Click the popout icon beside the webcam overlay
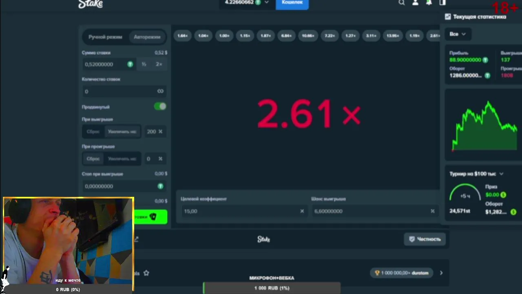 136,239
